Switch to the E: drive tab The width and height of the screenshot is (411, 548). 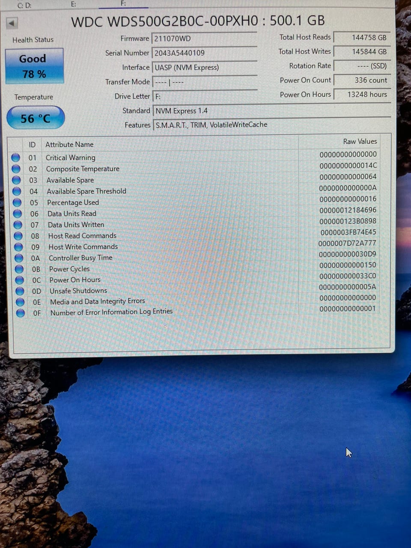(x=74, y=4)
